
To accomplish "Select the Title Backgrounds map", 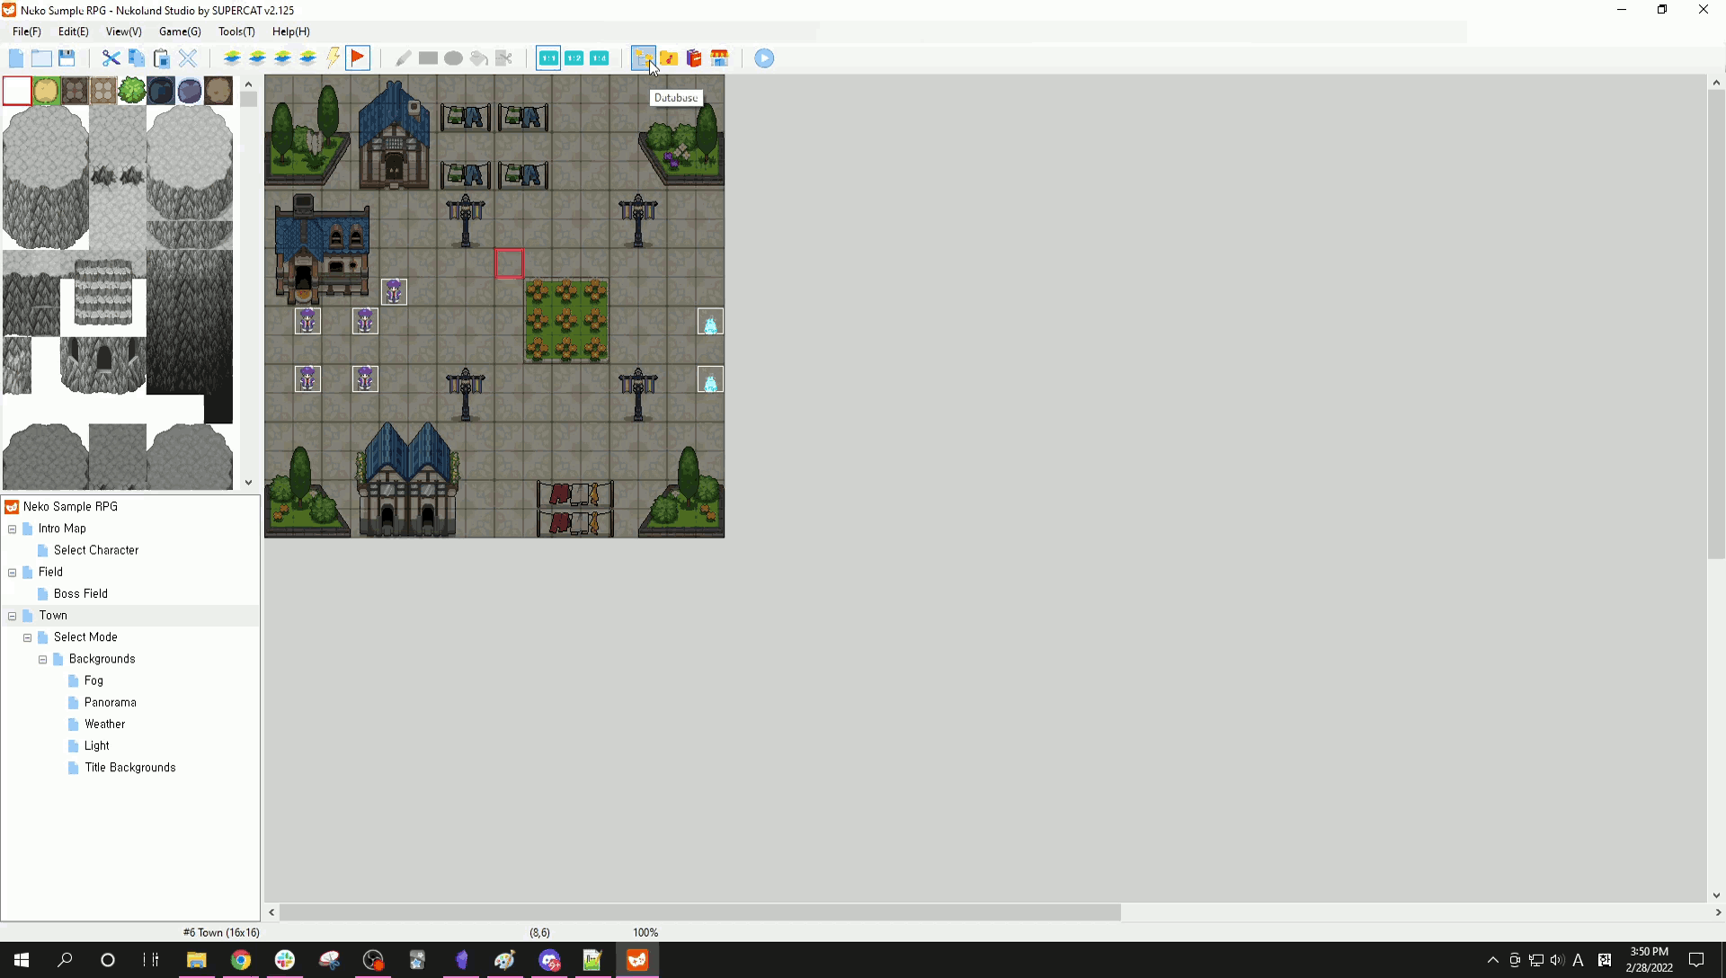I will tap(130, 768).
